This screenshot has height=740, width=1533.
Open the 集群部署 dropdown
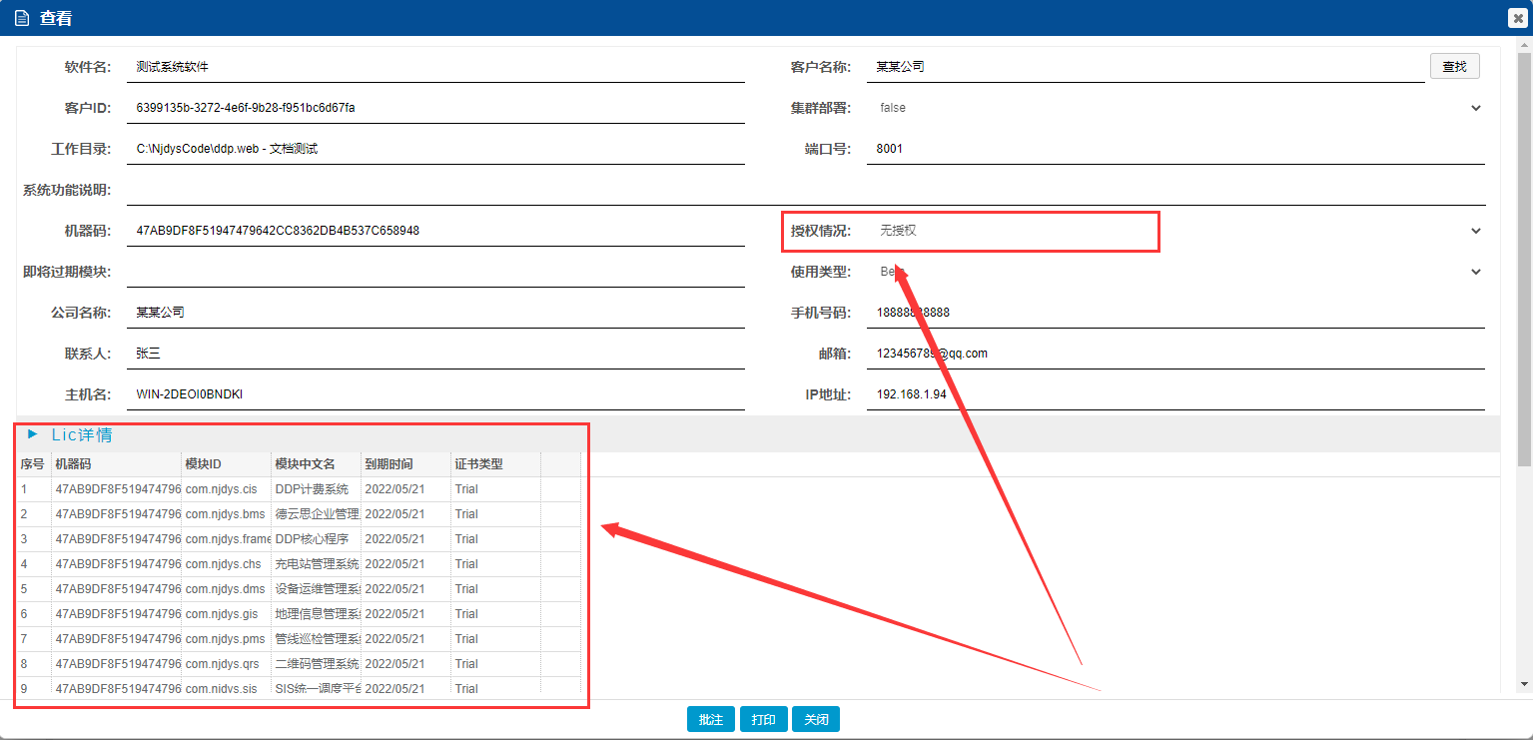[x=1475, y=108]
